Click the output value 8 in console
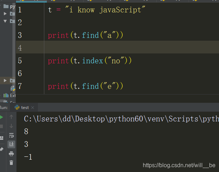219x172 pixels. [x=26, y=131]
